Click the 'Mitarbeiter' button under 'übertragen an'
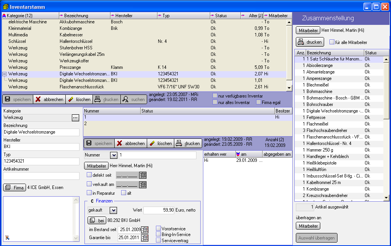This screenshot has height=246, width=391. [308, 226]
